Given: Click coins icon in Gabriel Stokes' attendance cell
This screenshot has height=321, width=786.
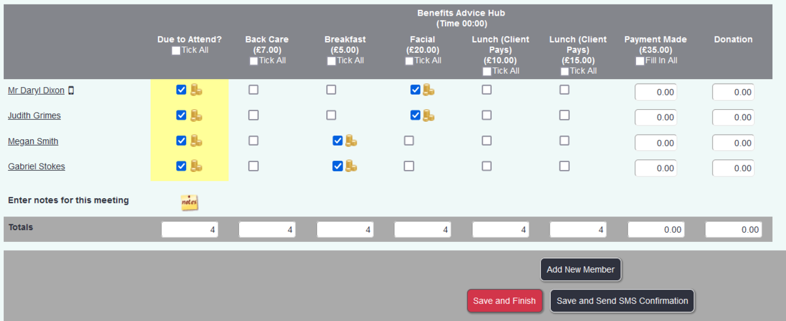Looking at the screenshot, I should [196, 166].
